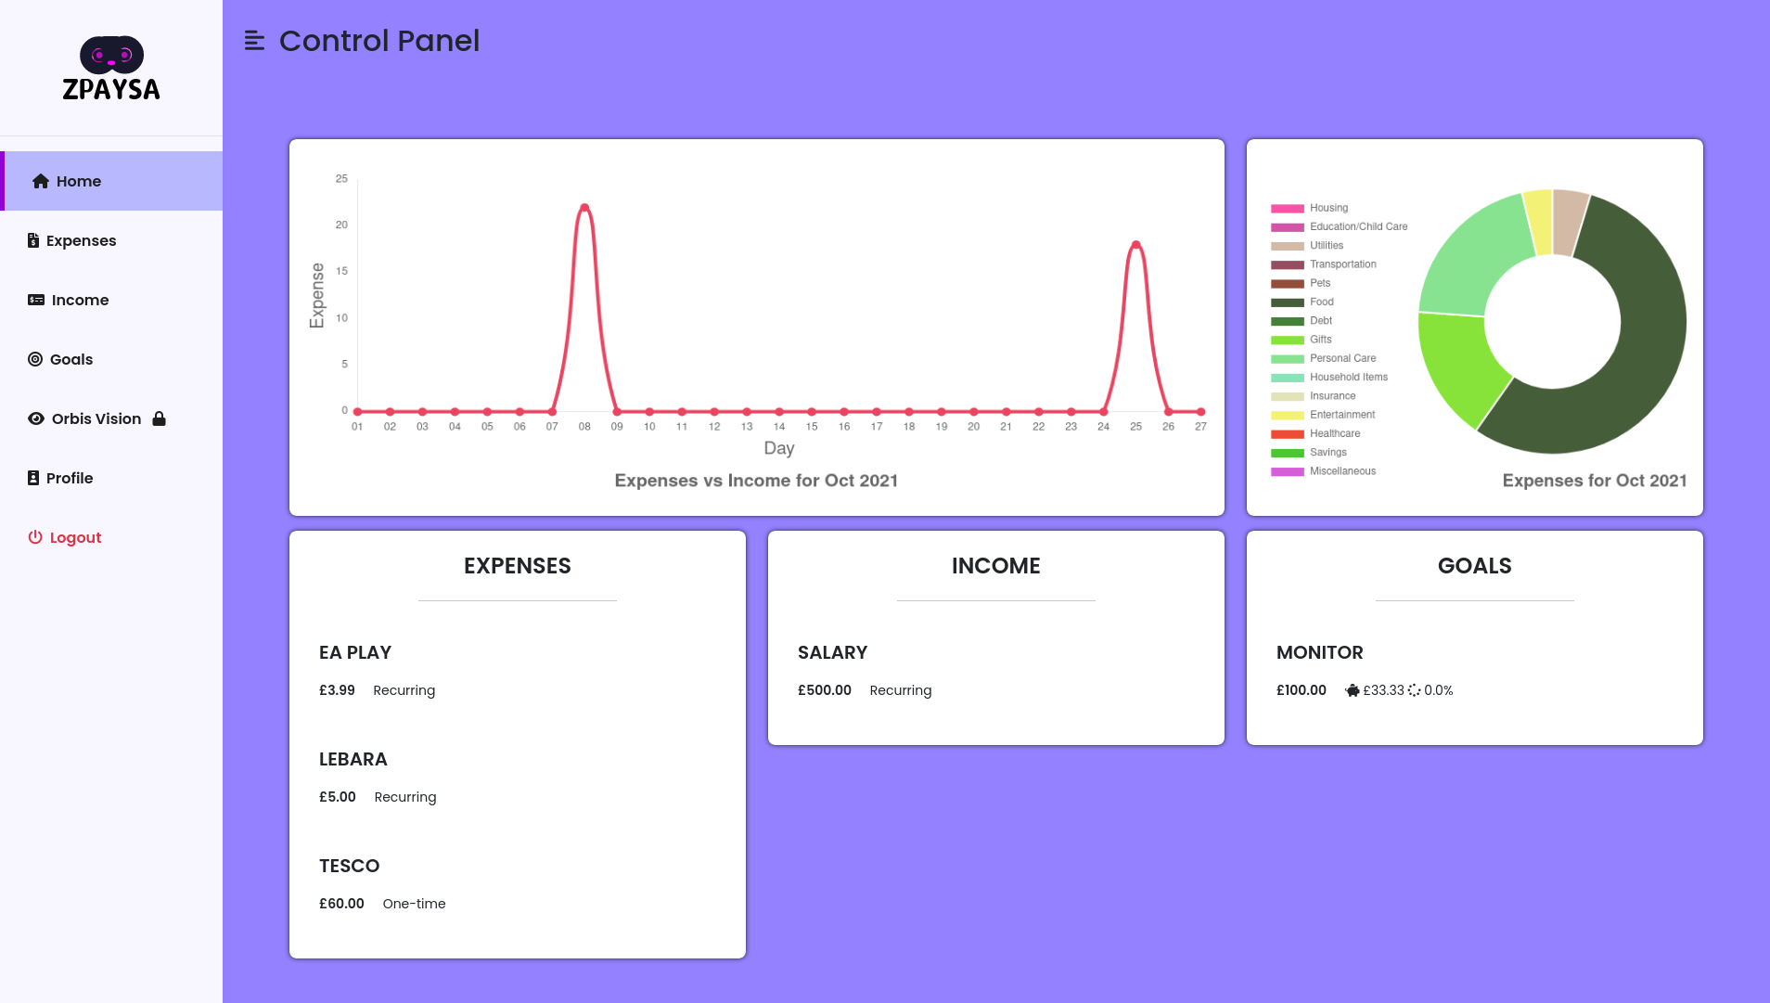Click the INCOME card heading
Screen dimensions: 1770x1003
(996, 566)
